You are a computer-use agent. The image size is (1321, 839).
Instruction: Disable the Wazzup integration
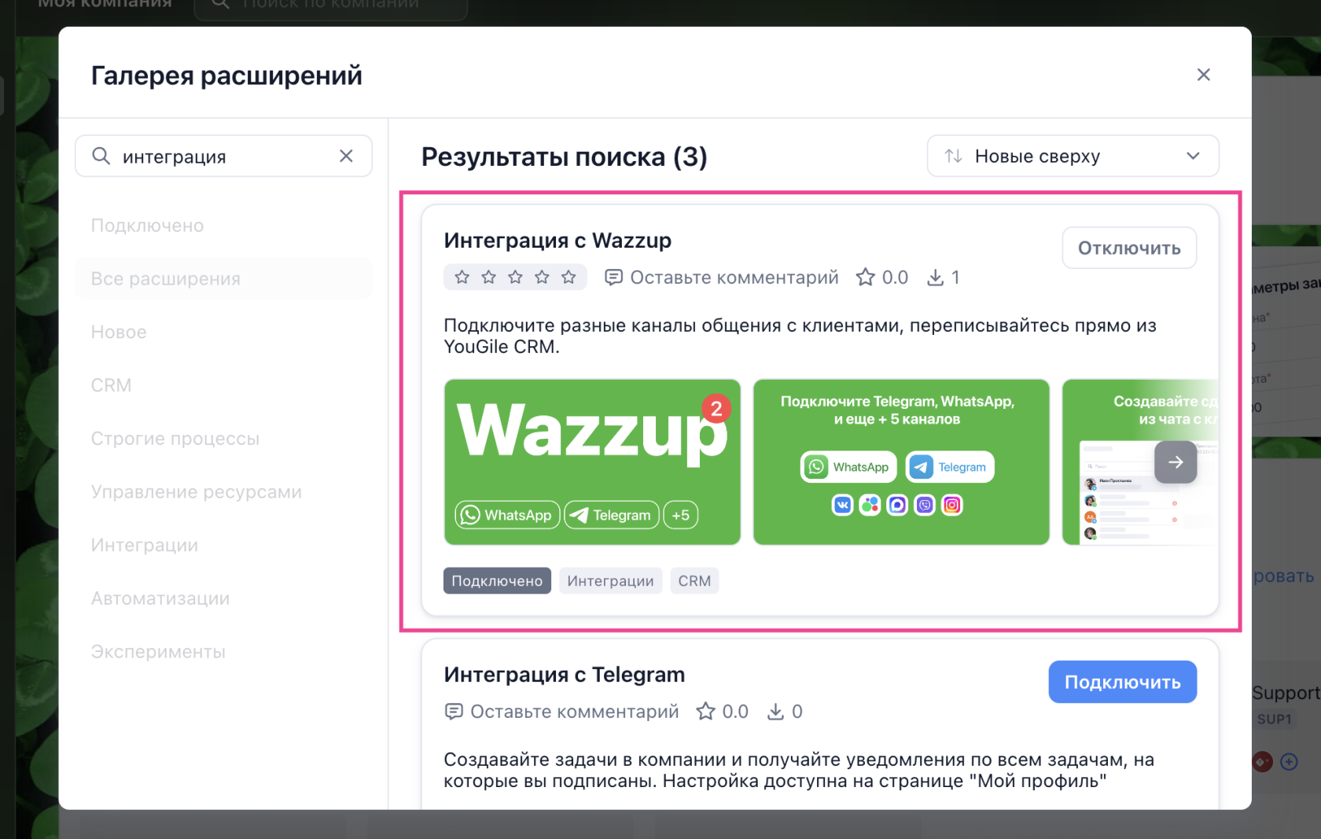tap(1128, 248)
